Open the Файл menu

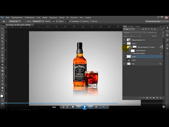coord(8,17)
